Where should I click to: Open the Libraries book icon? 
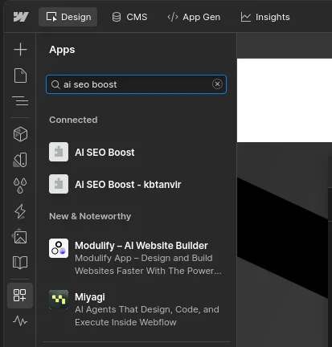[20, 263]
